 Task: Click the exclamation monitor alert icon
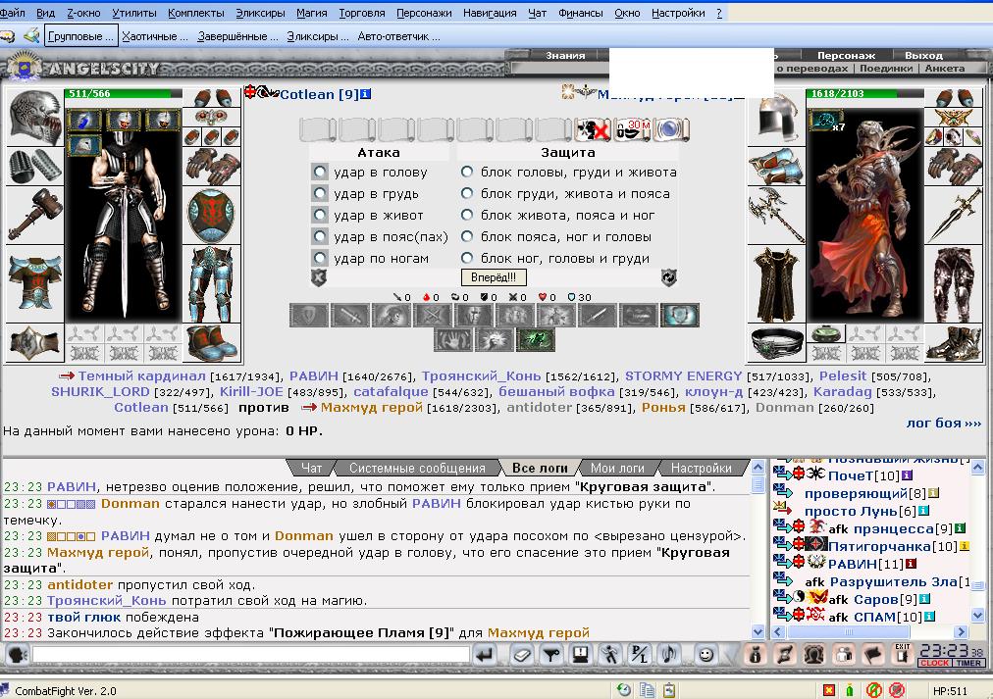580,655
